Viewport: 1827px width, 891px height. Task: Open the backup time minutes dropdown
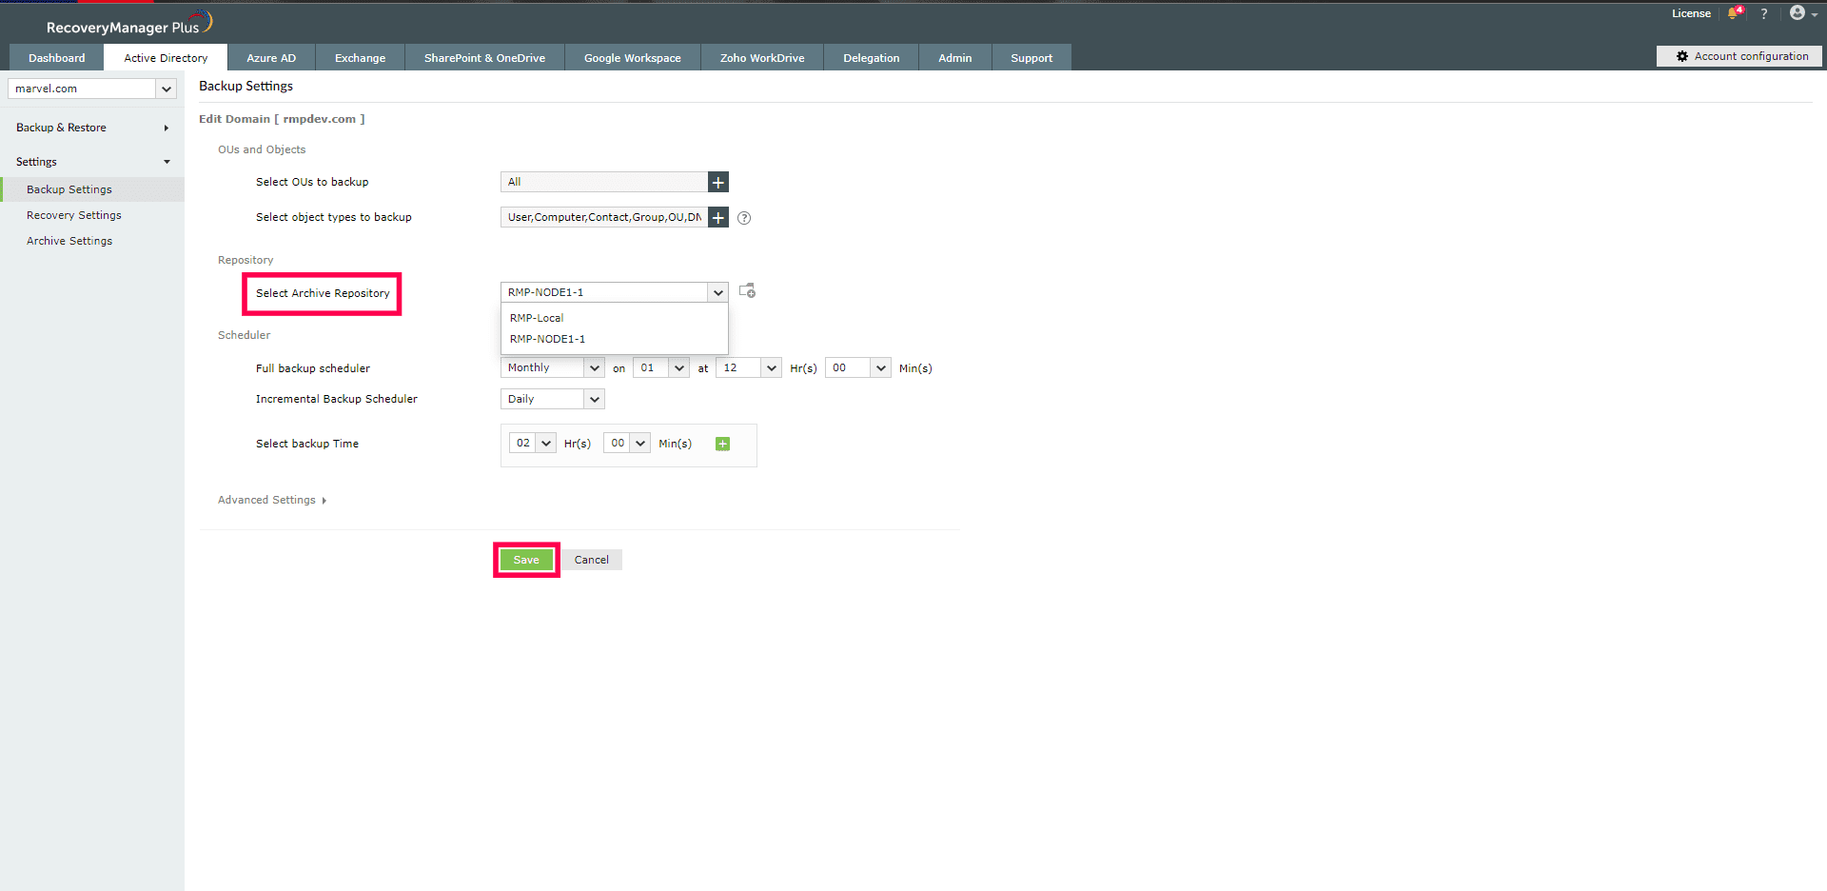click(627, 443)
